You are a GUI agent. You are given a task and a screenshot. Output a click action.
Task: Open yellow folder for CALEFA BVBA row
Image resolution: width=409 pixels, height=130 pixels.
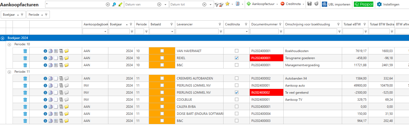(x=66, y=107)
